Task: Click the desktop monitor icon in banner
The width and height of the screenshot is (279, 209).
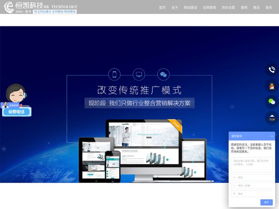Action: (x=139, y=74)
